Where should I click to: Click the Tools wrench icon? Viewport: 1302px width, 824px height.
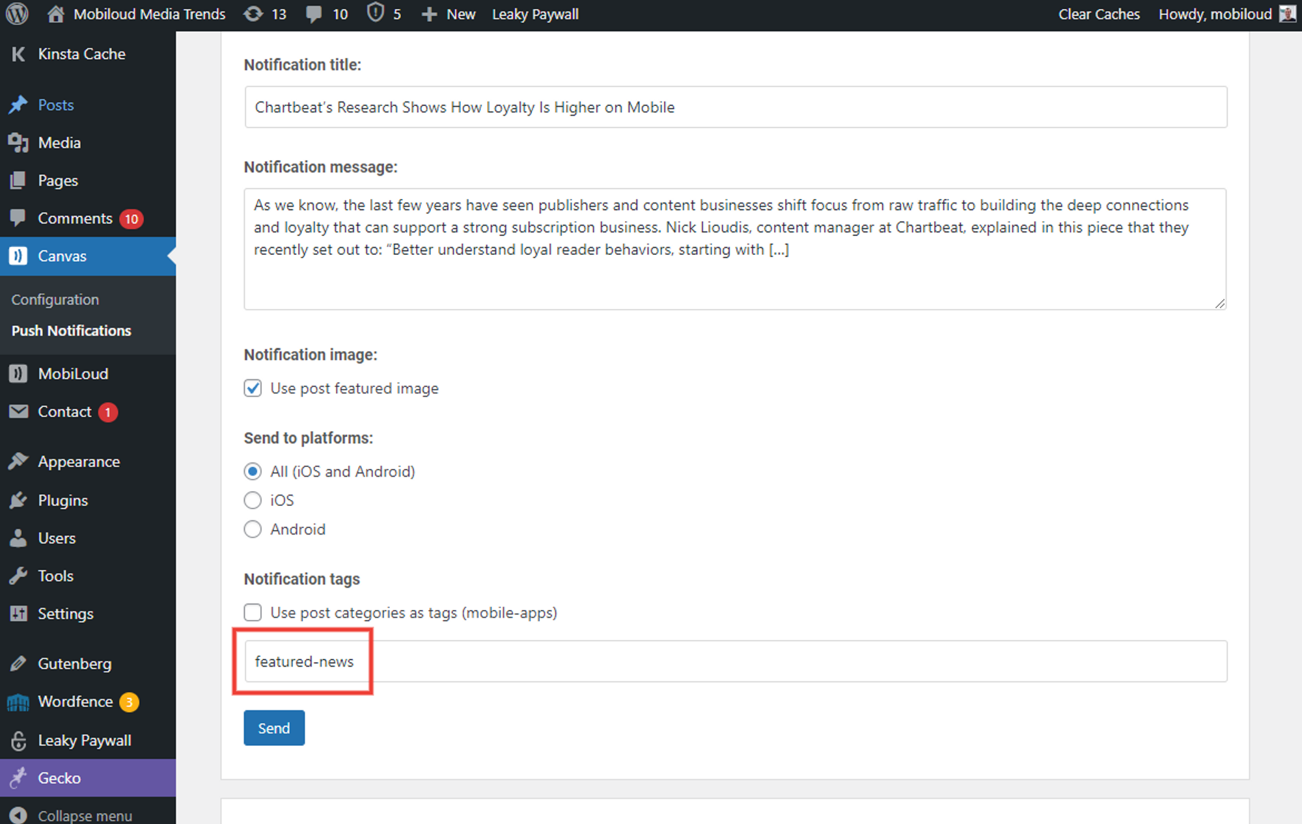tap(18, 576)
